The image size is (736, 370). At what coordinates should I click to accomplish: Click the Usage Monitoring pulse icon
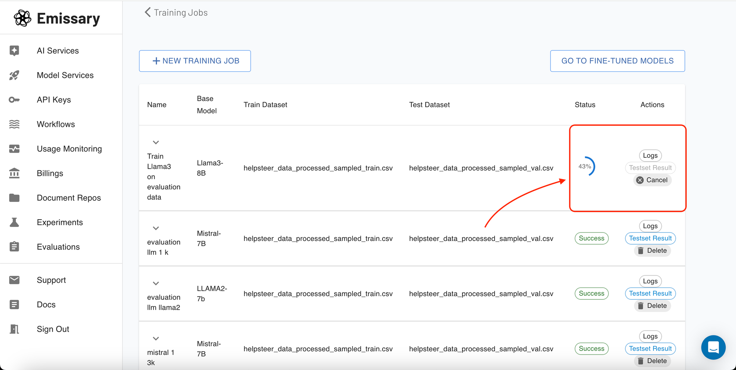(x=14, y=149)
